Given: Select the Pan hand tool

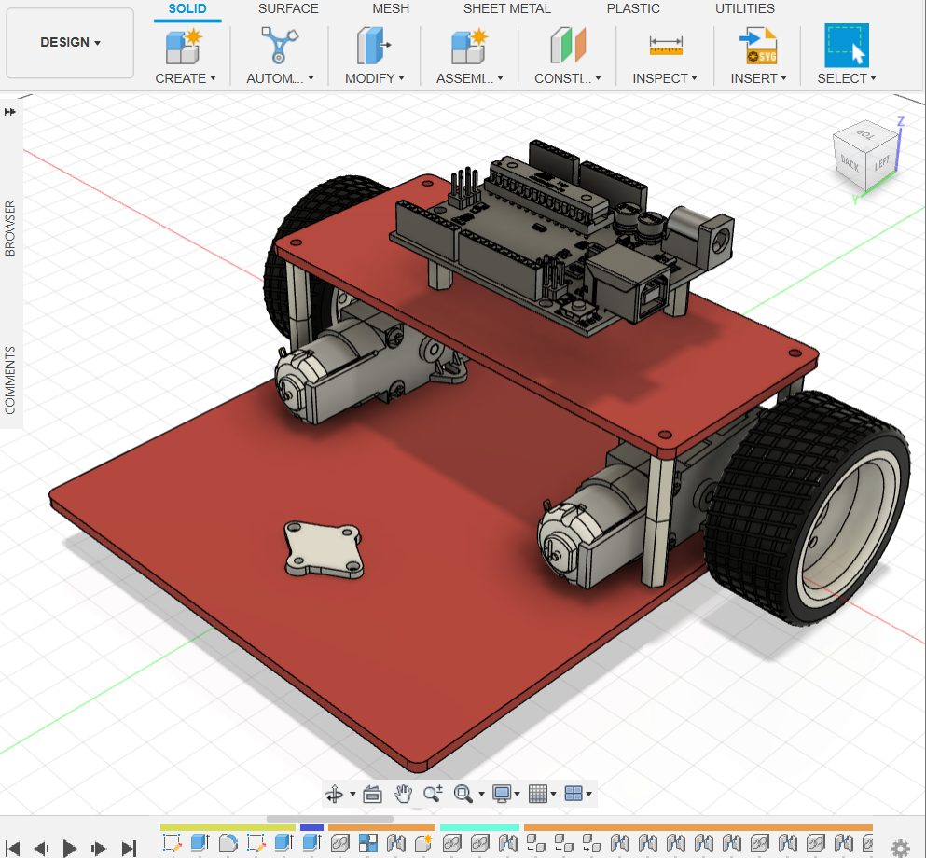Looking at the screenshot, I should (403, 794).
